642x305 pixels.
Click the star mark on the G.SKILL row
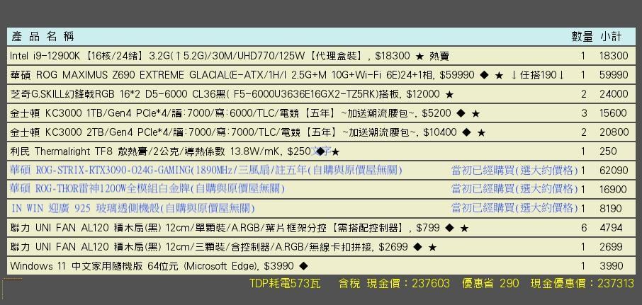tap(449, 95)
